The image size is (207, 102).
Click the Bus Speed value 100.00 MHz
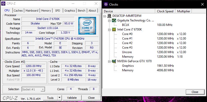pos(34,75)
